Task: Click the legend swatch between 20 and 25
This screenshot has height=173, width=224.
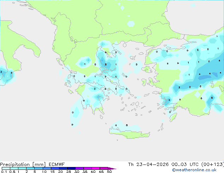Action: [x=63, y=168]
